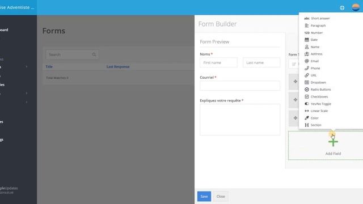Click the Dropdown field icon
Viewport: 363px width, 204px height.
(x=307, y=82)
